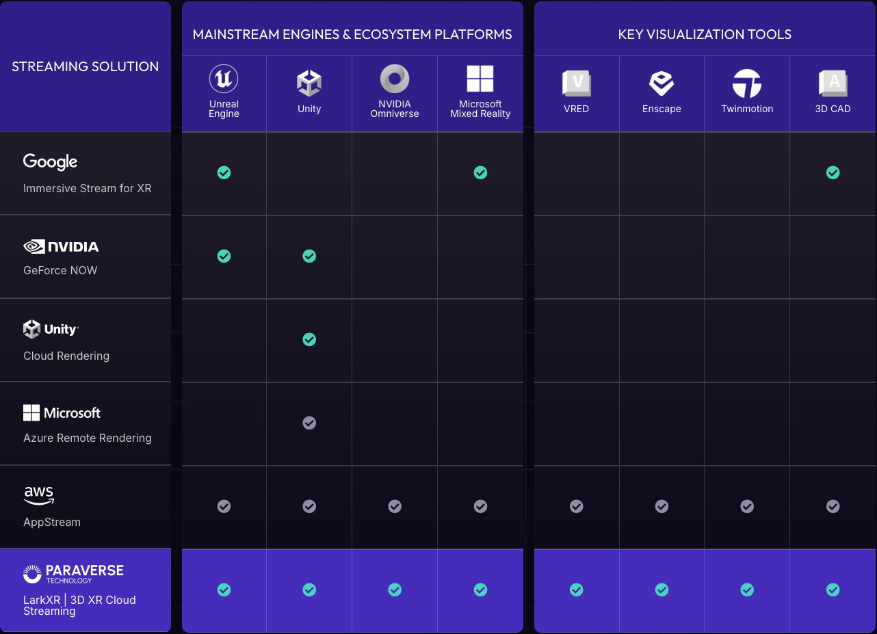
Task: Click LarkXR row Enscape checkmark
Action: [x=662, y=590]
